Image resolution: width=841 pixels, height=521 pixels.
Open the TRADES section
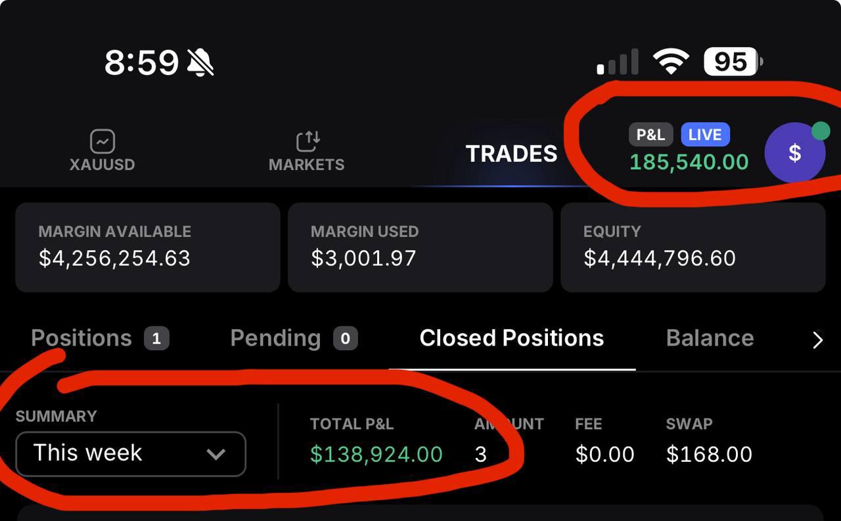coord(512,153)
